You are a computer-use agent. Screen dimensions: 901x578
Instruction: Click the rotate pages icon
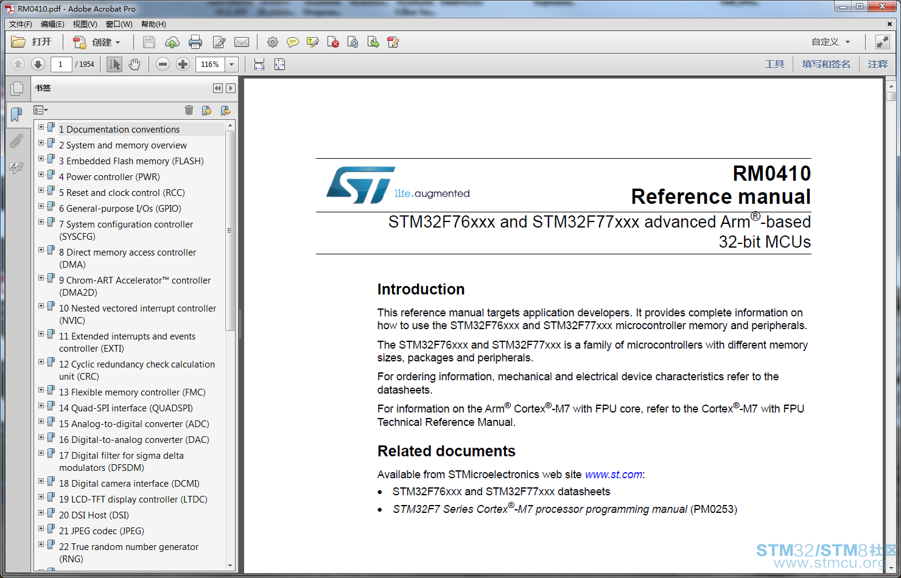click(353, 42)
